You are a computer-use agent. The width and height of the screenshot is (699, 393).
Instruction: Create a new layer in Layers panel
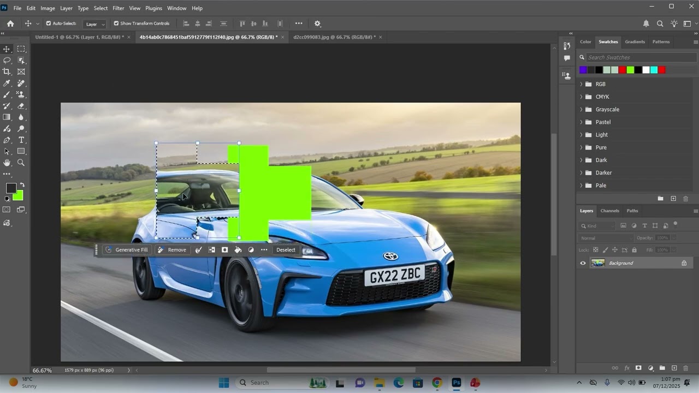click(x=674, y=368)
